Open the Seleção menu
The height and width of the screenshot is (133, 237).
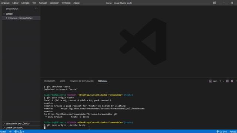26,3
